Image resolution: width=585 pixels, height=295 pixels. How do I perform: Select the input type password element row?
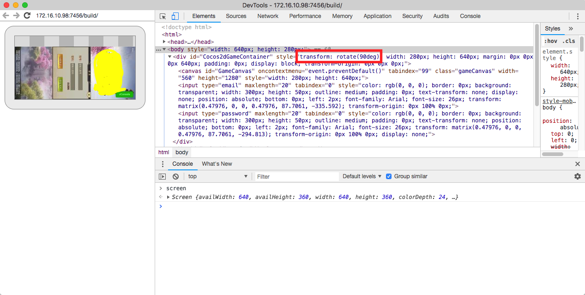[349, 124]
